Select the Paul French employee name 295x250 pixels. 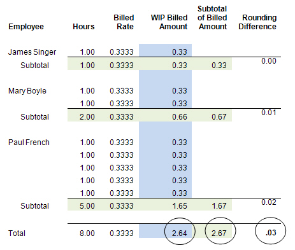29,142
